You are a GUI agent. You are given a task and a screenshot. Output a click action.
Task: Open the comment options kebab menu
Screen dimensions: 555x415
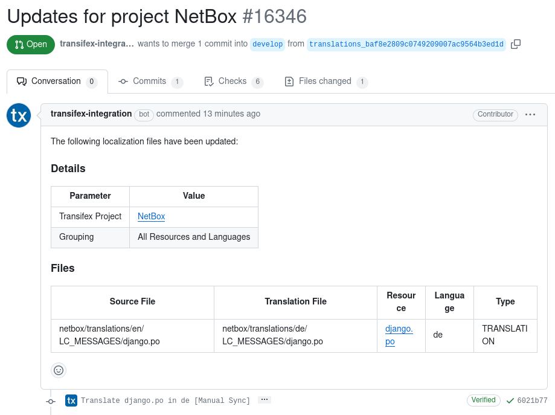point(530,115)
